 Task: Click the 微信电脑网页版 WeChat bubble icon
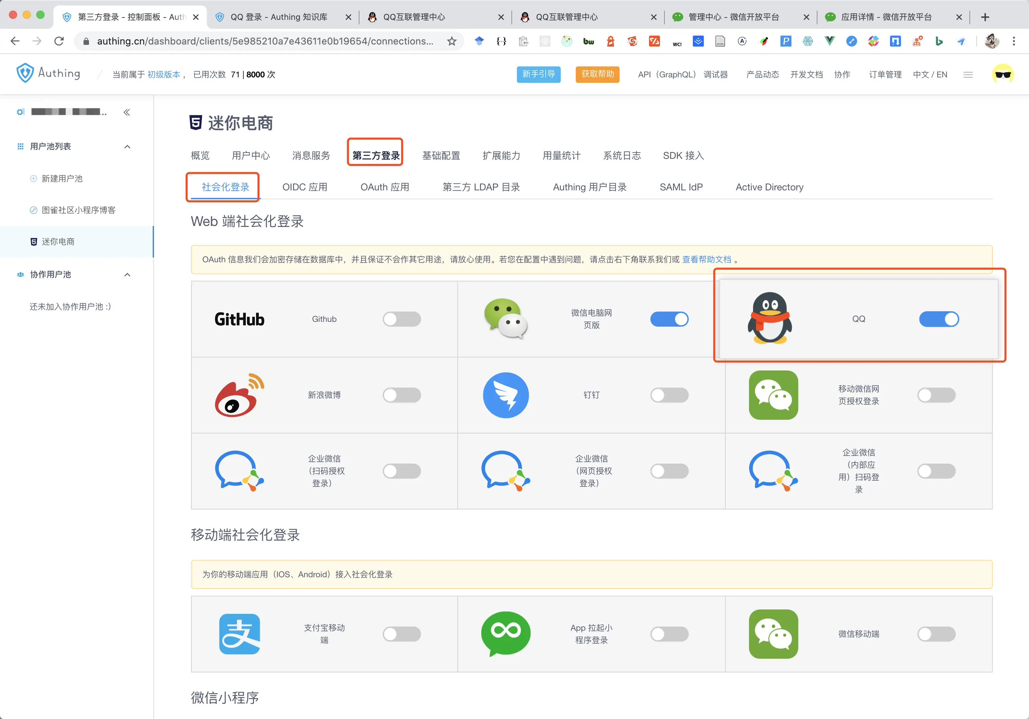coord(506,319)
